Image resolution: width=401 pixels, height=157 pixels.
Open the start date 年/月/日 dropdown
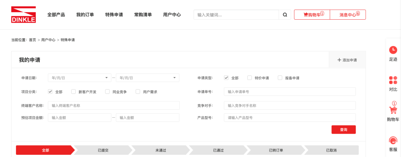click(x=79, y=78)
